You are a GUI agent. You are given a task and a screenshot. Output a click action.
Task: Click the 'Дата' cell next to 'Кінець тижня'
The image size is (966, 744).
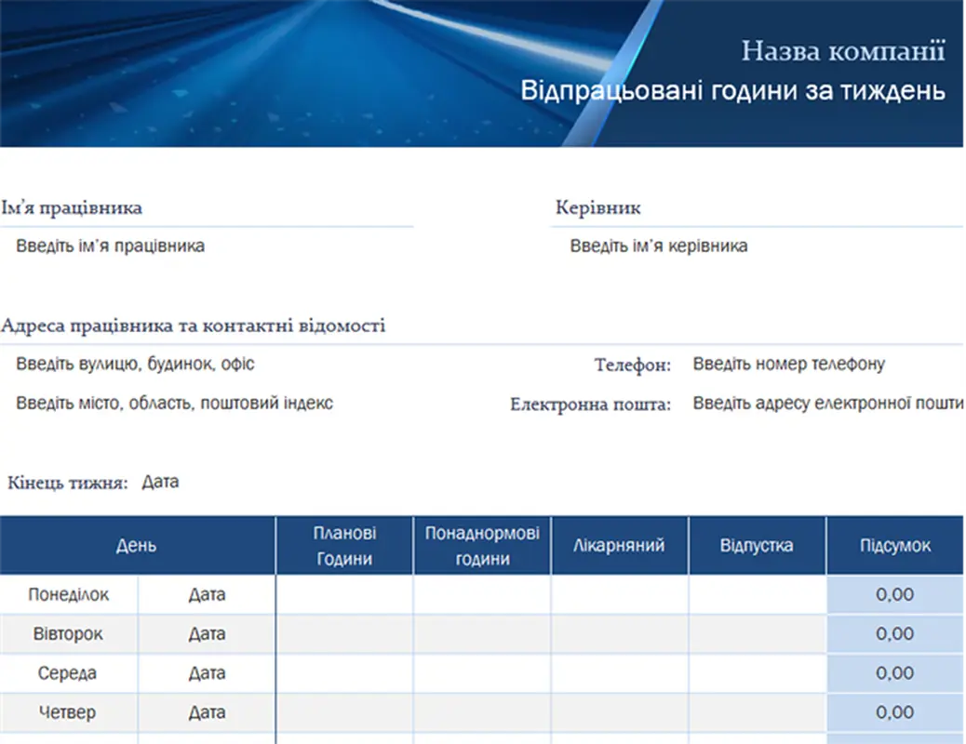[160, 482]
